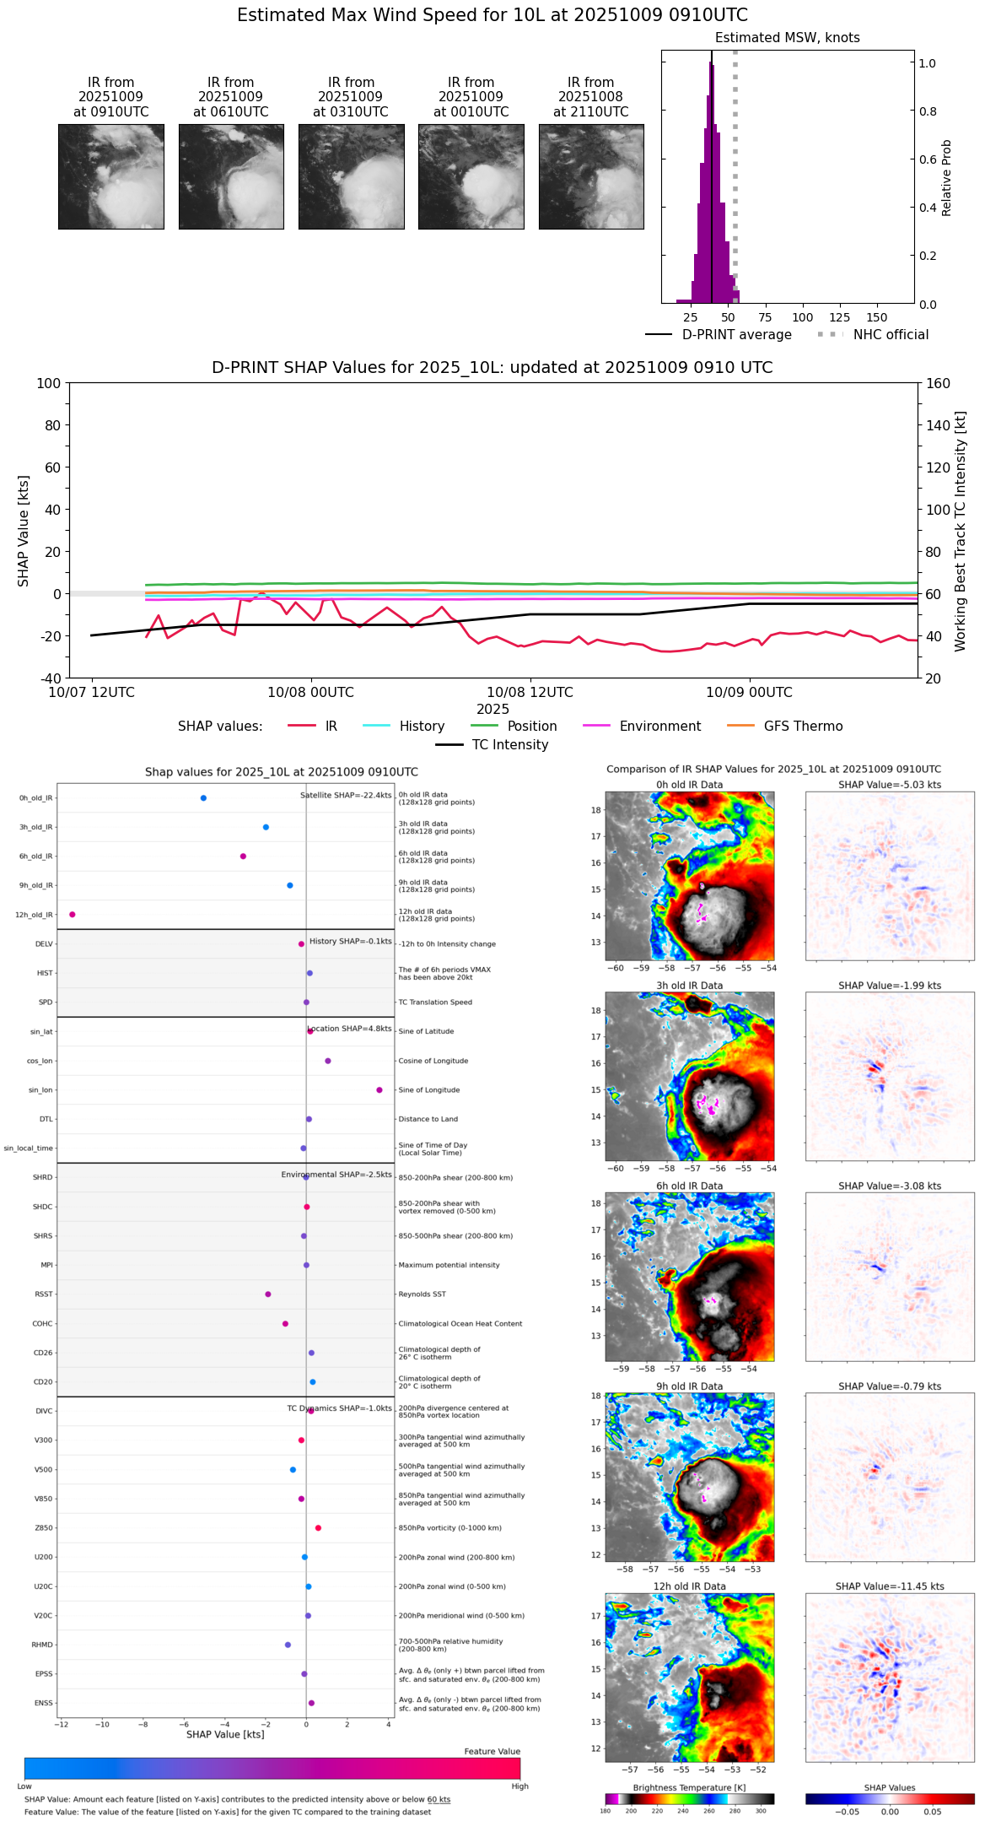Viewport: 985px width, 1821px height.
Task: Click the IR legend line marker
Action: tap(302, 726)
